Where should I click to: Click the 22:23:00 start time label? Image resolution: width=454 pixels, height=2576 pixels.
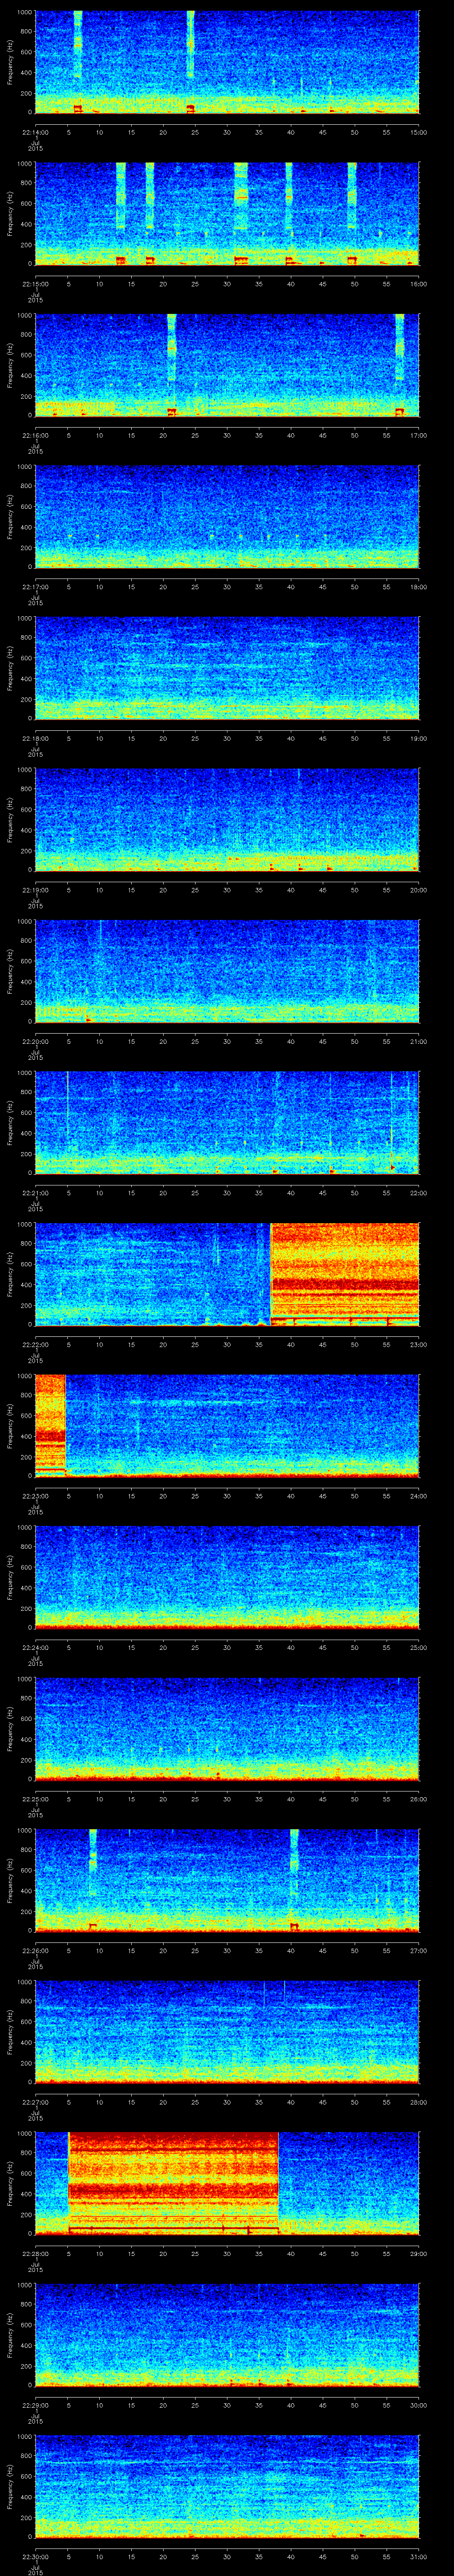(36, 1496)
